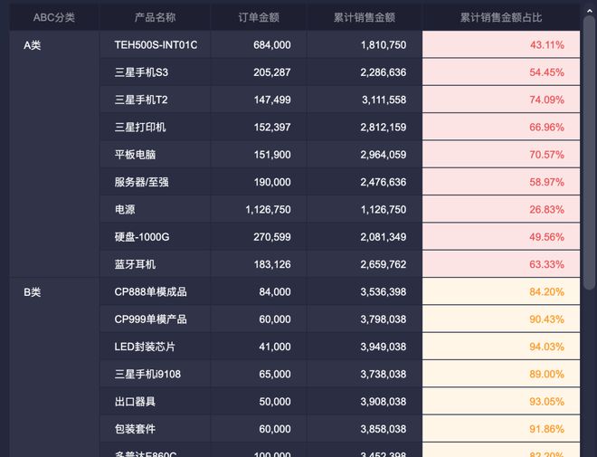Click the scrollbar up arrow
Viewport: 597px width, 457px height.
click(590, 11)
